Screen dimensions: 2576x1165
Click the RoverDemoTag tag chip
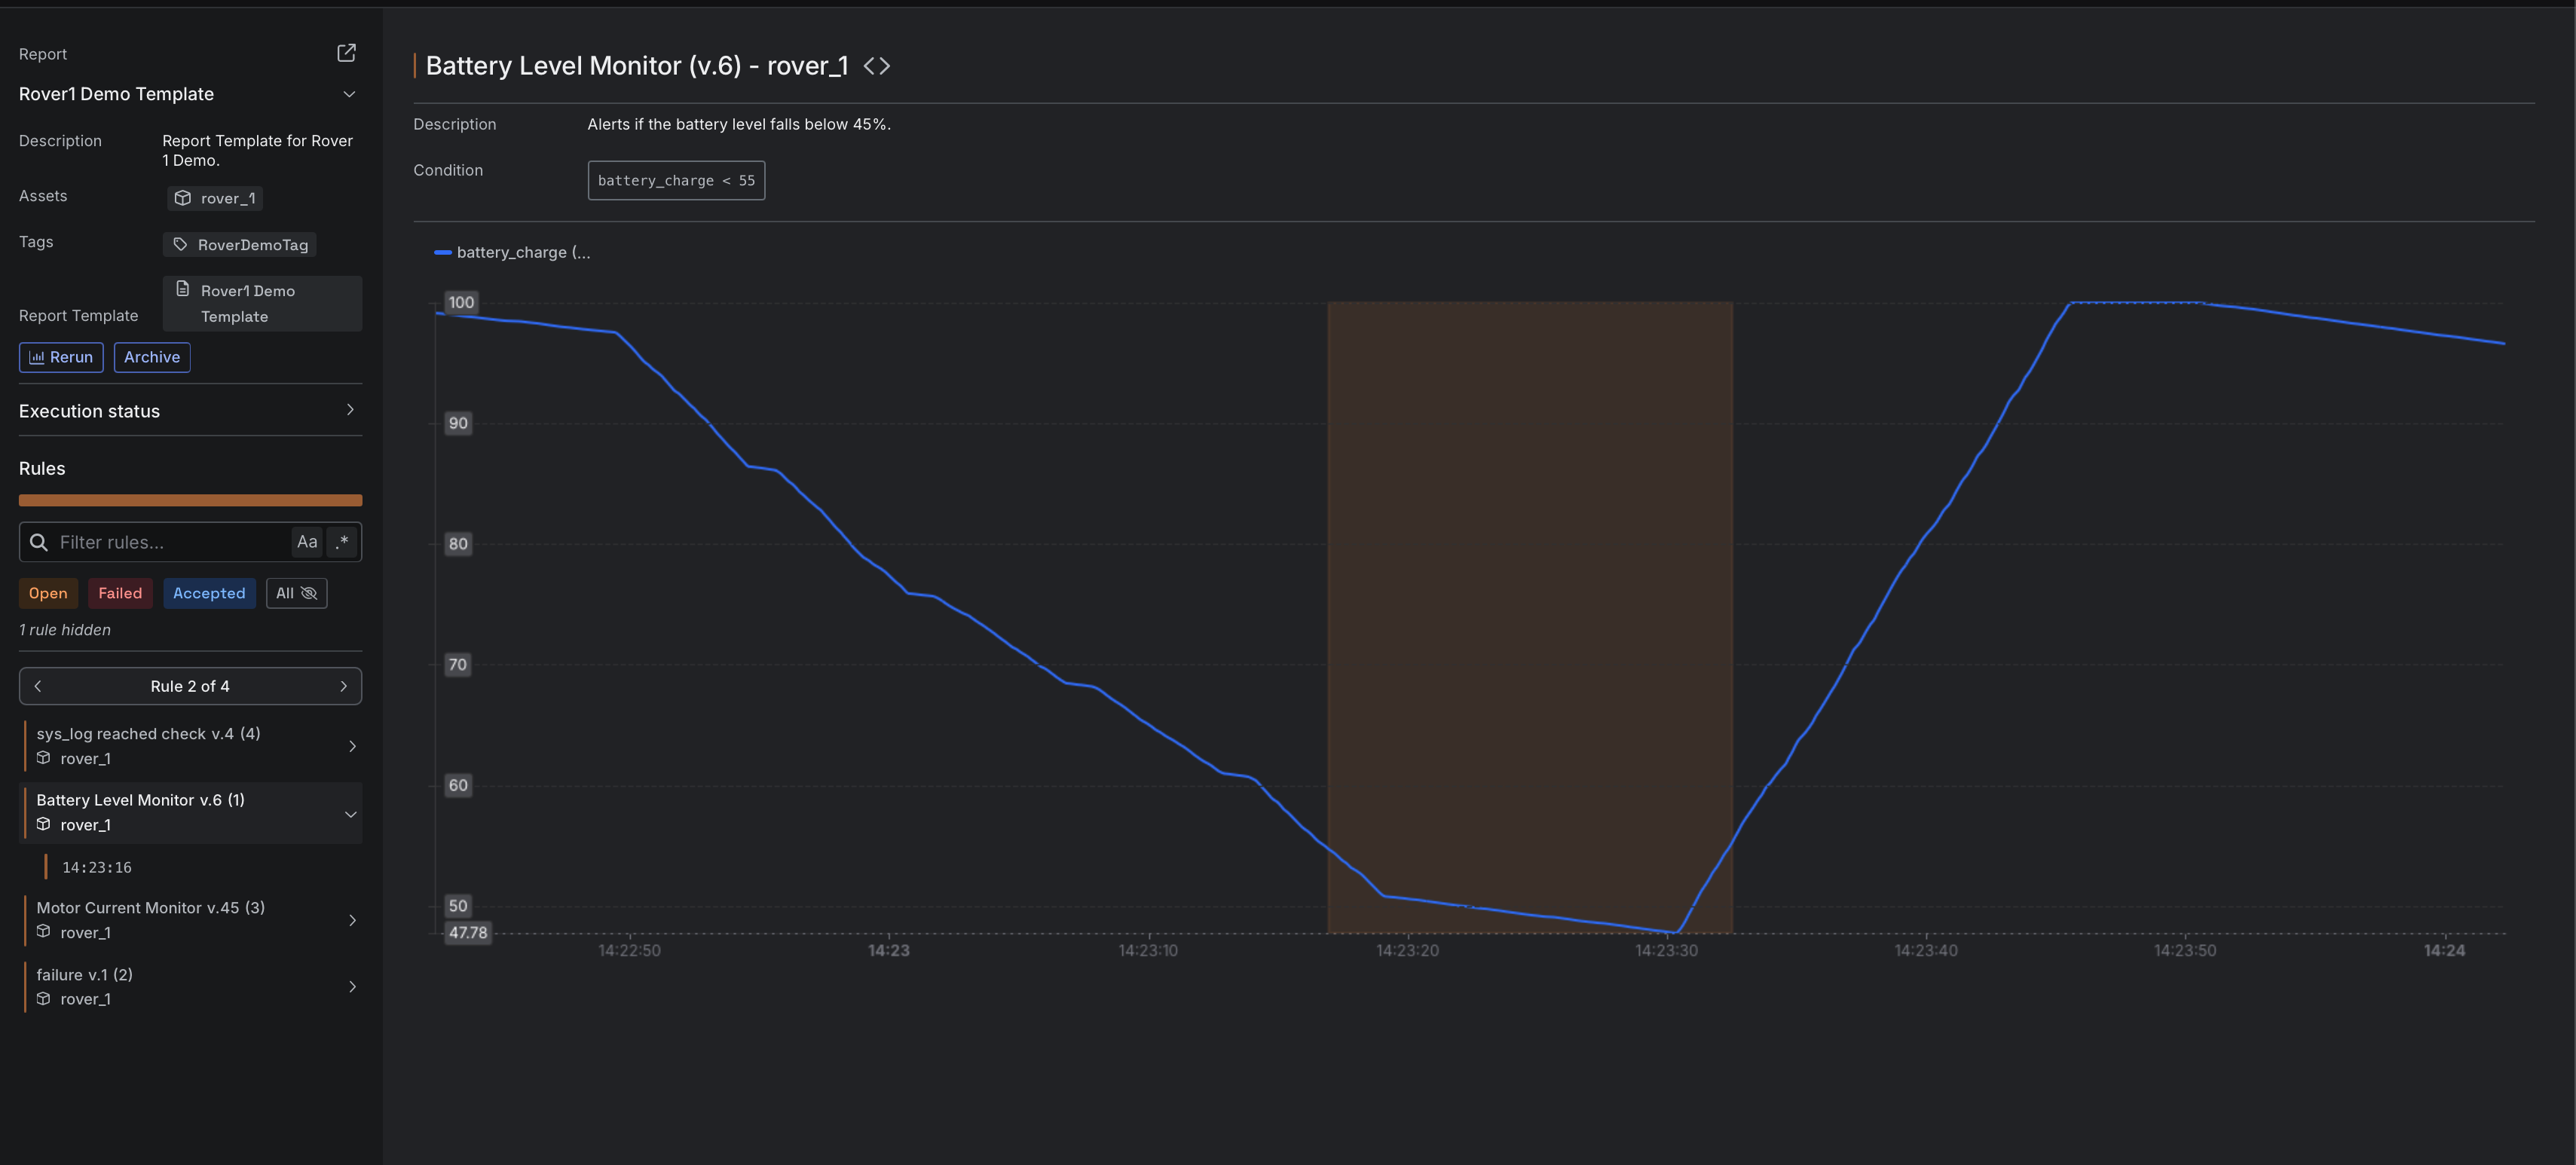(240, 245)
